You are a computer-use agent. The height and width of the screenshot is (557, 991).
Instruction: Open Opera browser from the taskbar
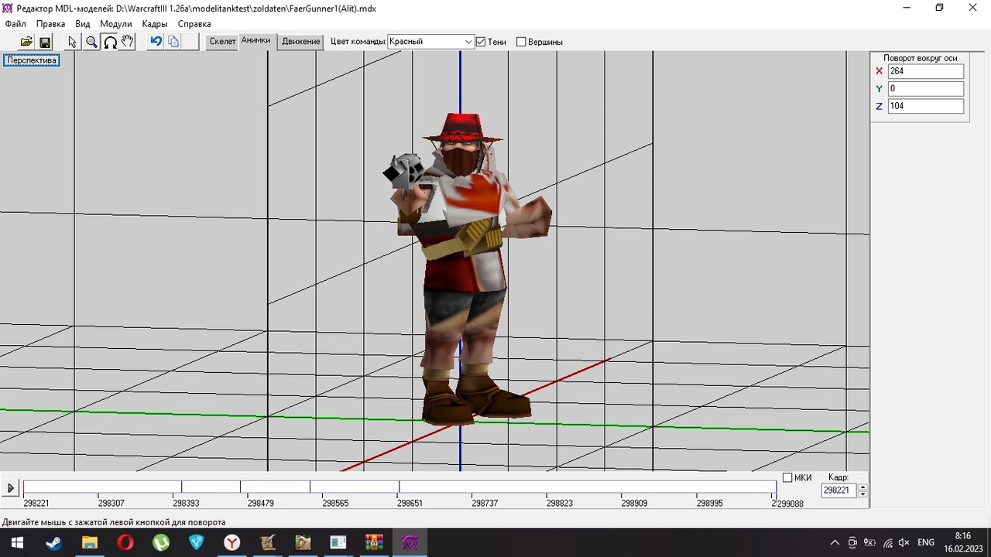point(125,542)
